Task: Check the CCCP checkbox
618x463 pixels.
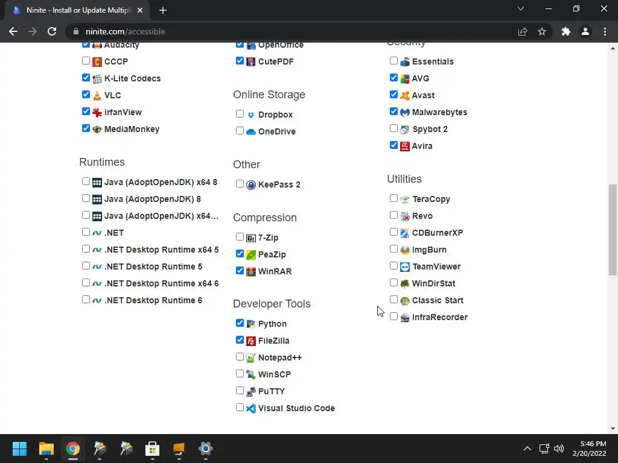Action: click(86, 61)
